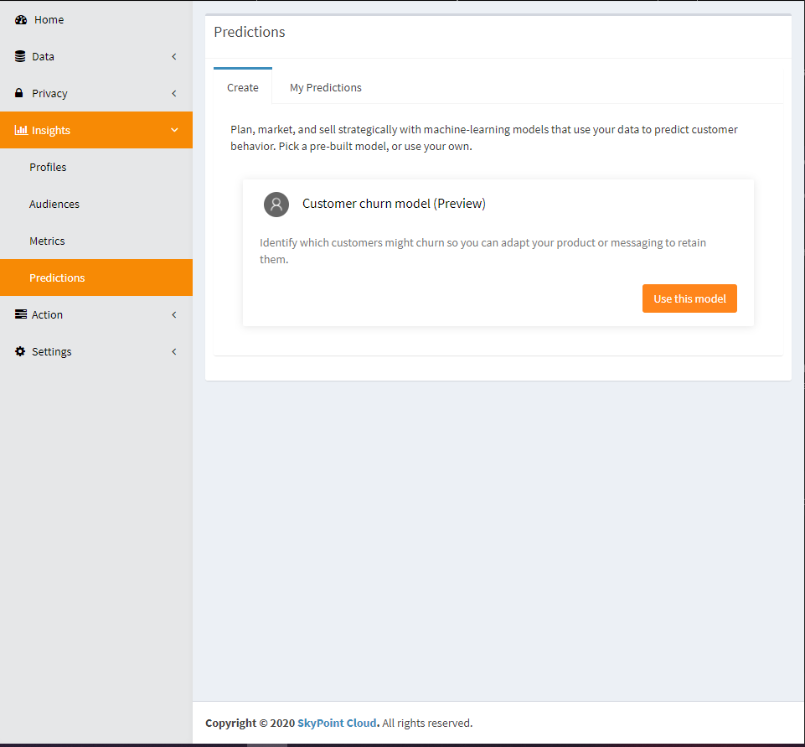Expand the Action menu chevron
This screenshot has height=747, width=805.
click(174, 314)
